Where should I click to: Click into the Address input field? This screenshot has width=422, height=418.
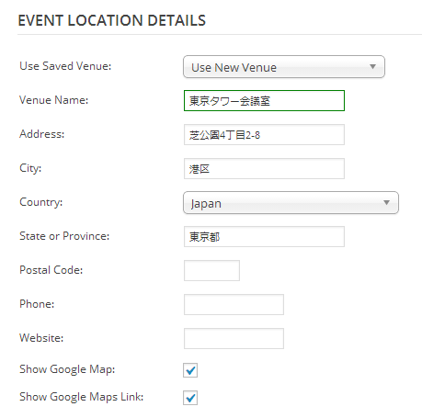(x=264, y=135)
